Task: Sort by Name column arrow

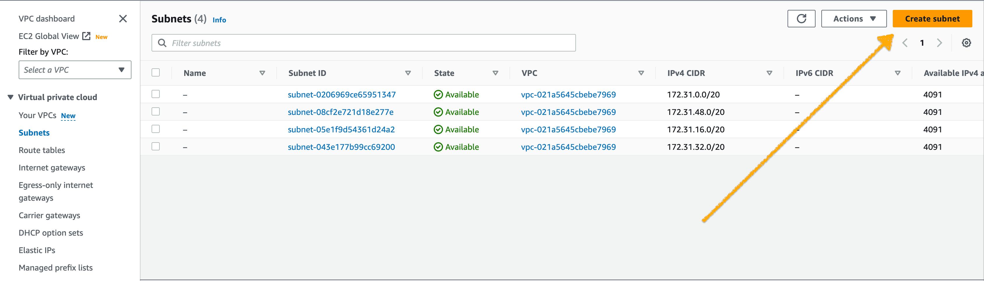Action: (262, 73)
